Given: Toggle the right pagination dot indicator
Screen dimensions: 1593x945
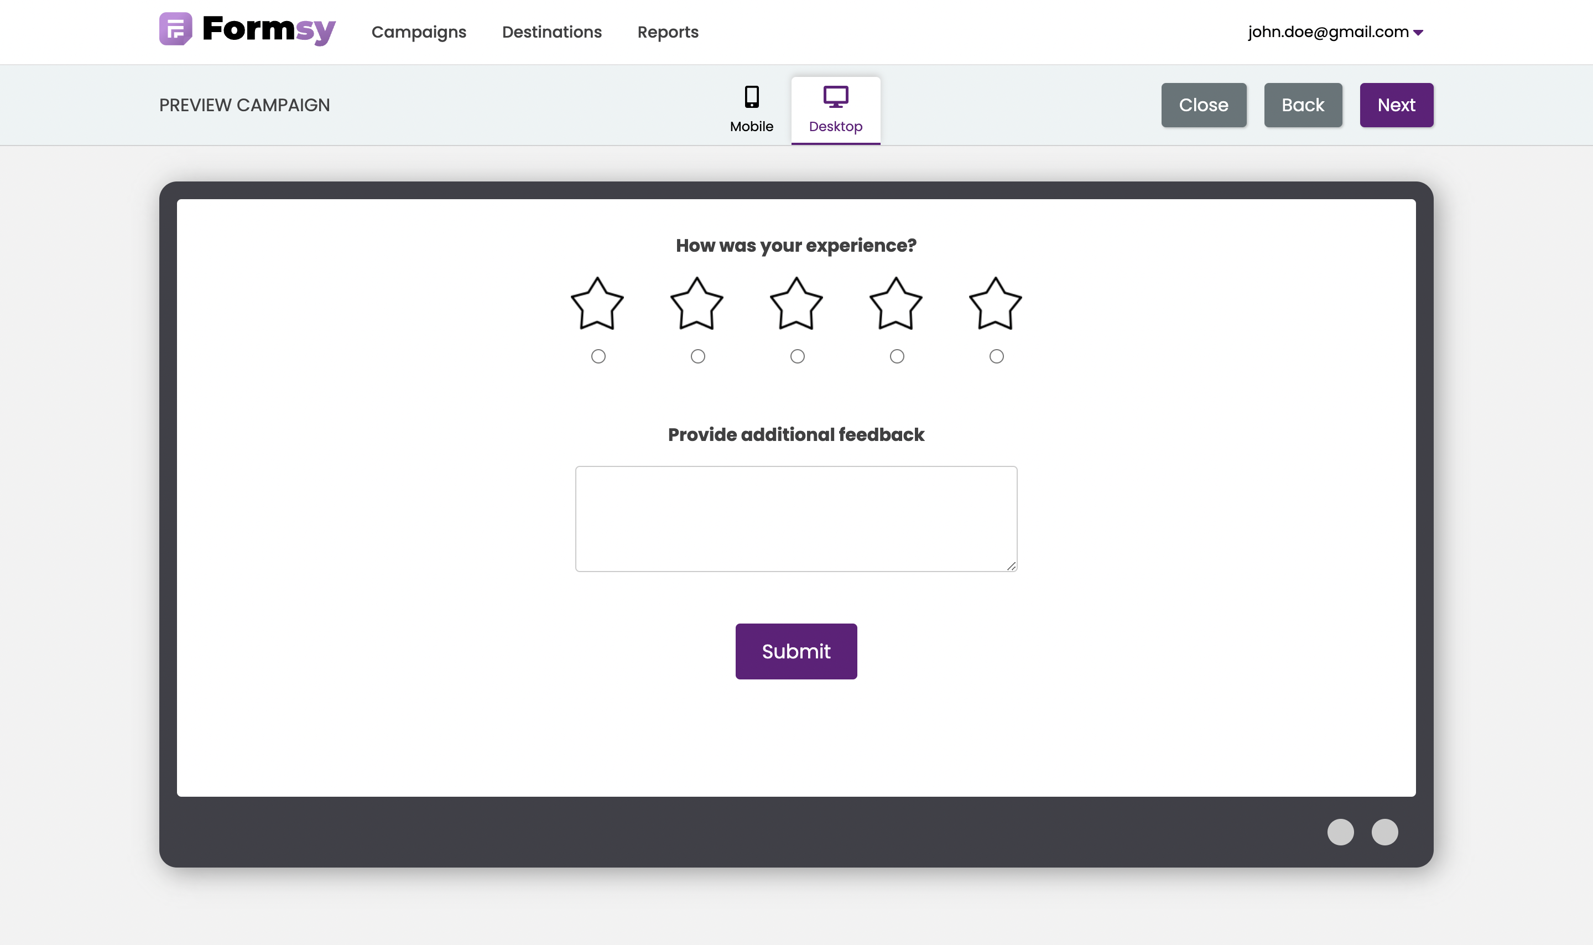Looking at the screenshot, I should (x=1385, y=832).
